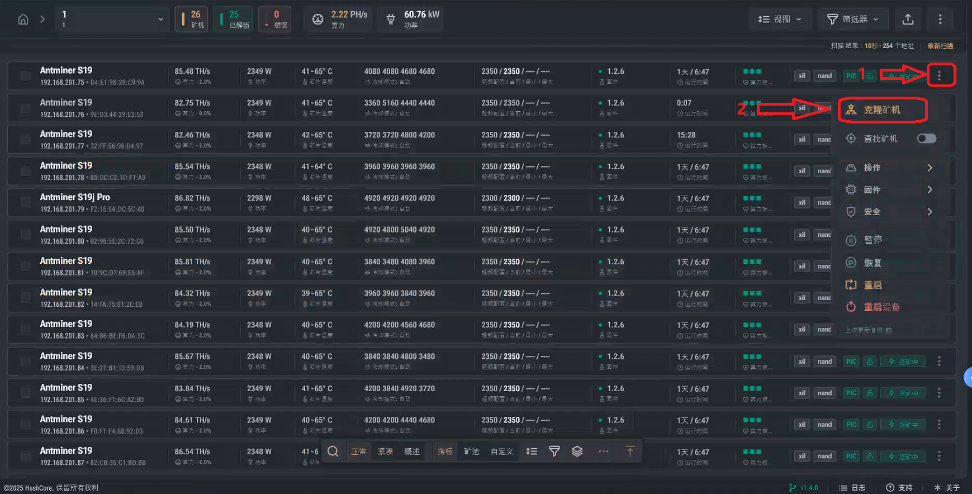Check the box for miner 192.168.201.75

(x=26, y=76)
